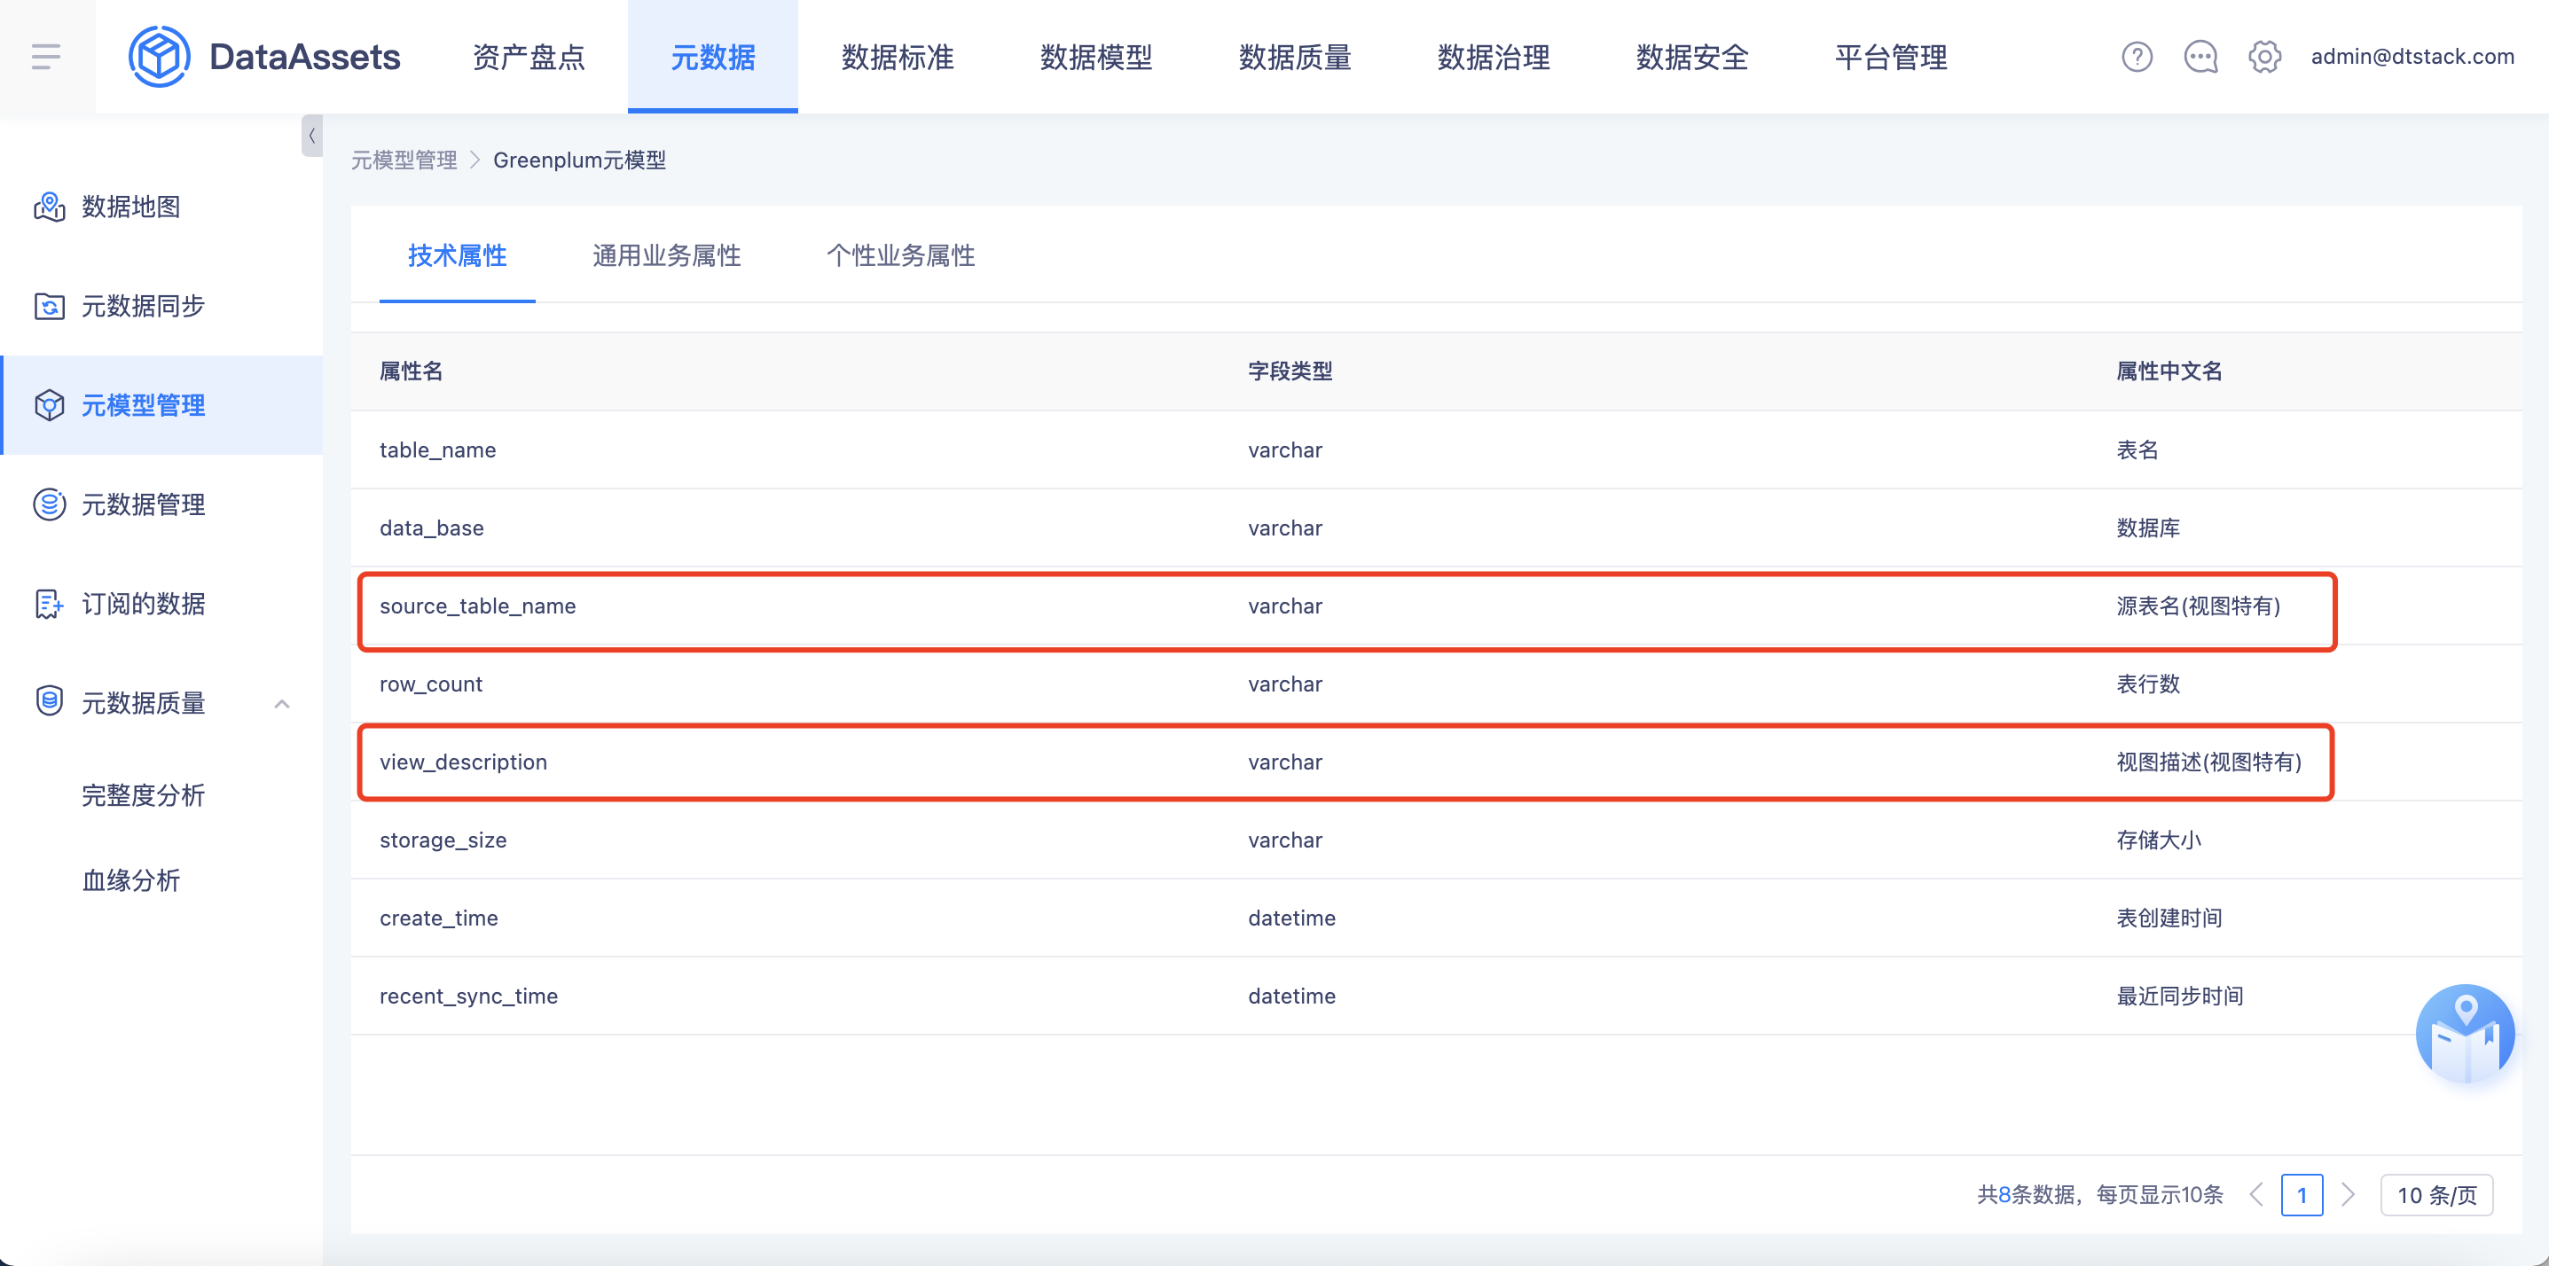Collapse the sidebar with arrow handle

[x=311, y=137]
